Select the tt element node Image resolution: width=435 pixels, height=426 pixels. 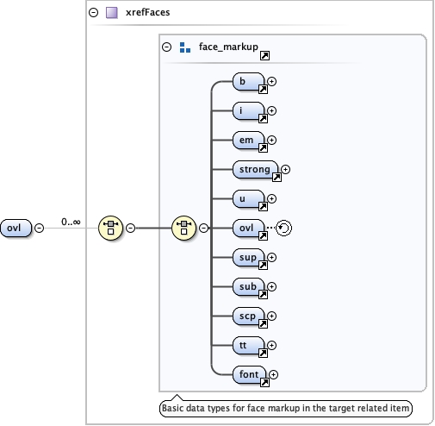pos(248,346)
